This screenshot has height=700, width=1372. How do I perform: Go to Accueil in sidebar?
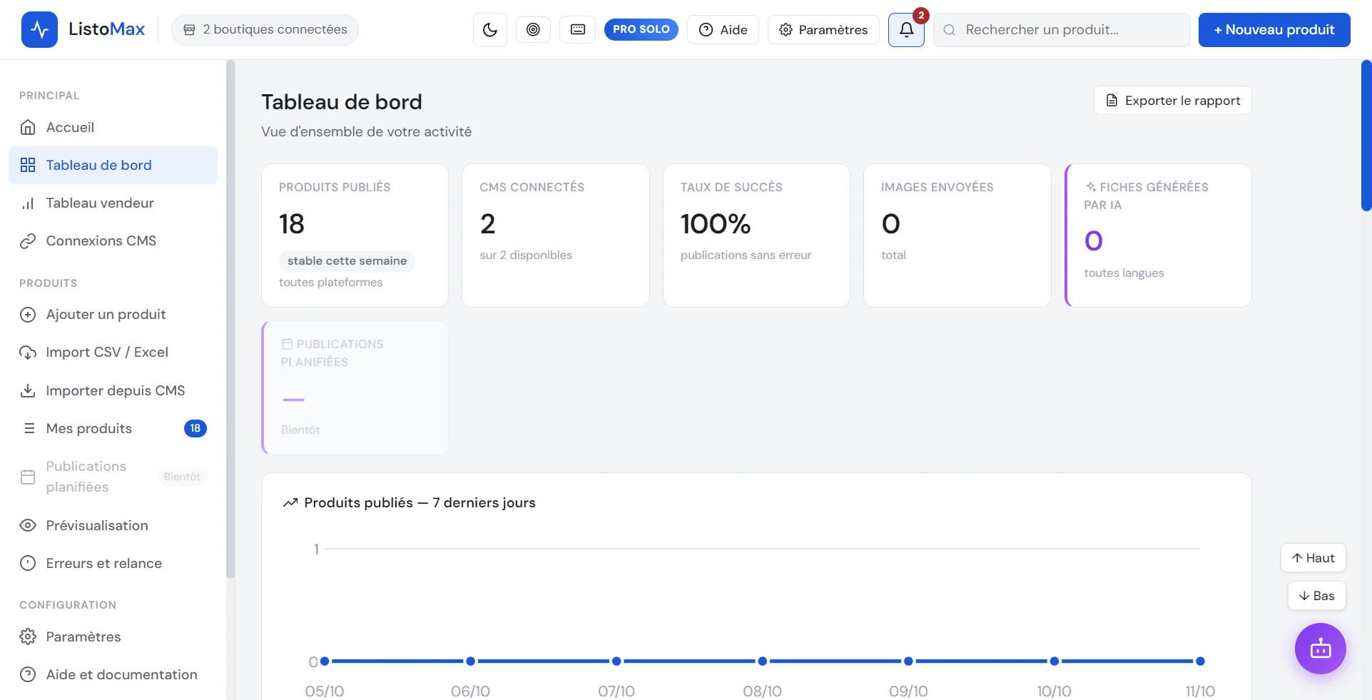tap(113, 127)
